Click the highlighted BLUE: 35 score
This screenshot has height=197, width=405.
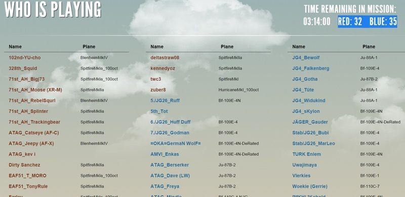(383, 21)
